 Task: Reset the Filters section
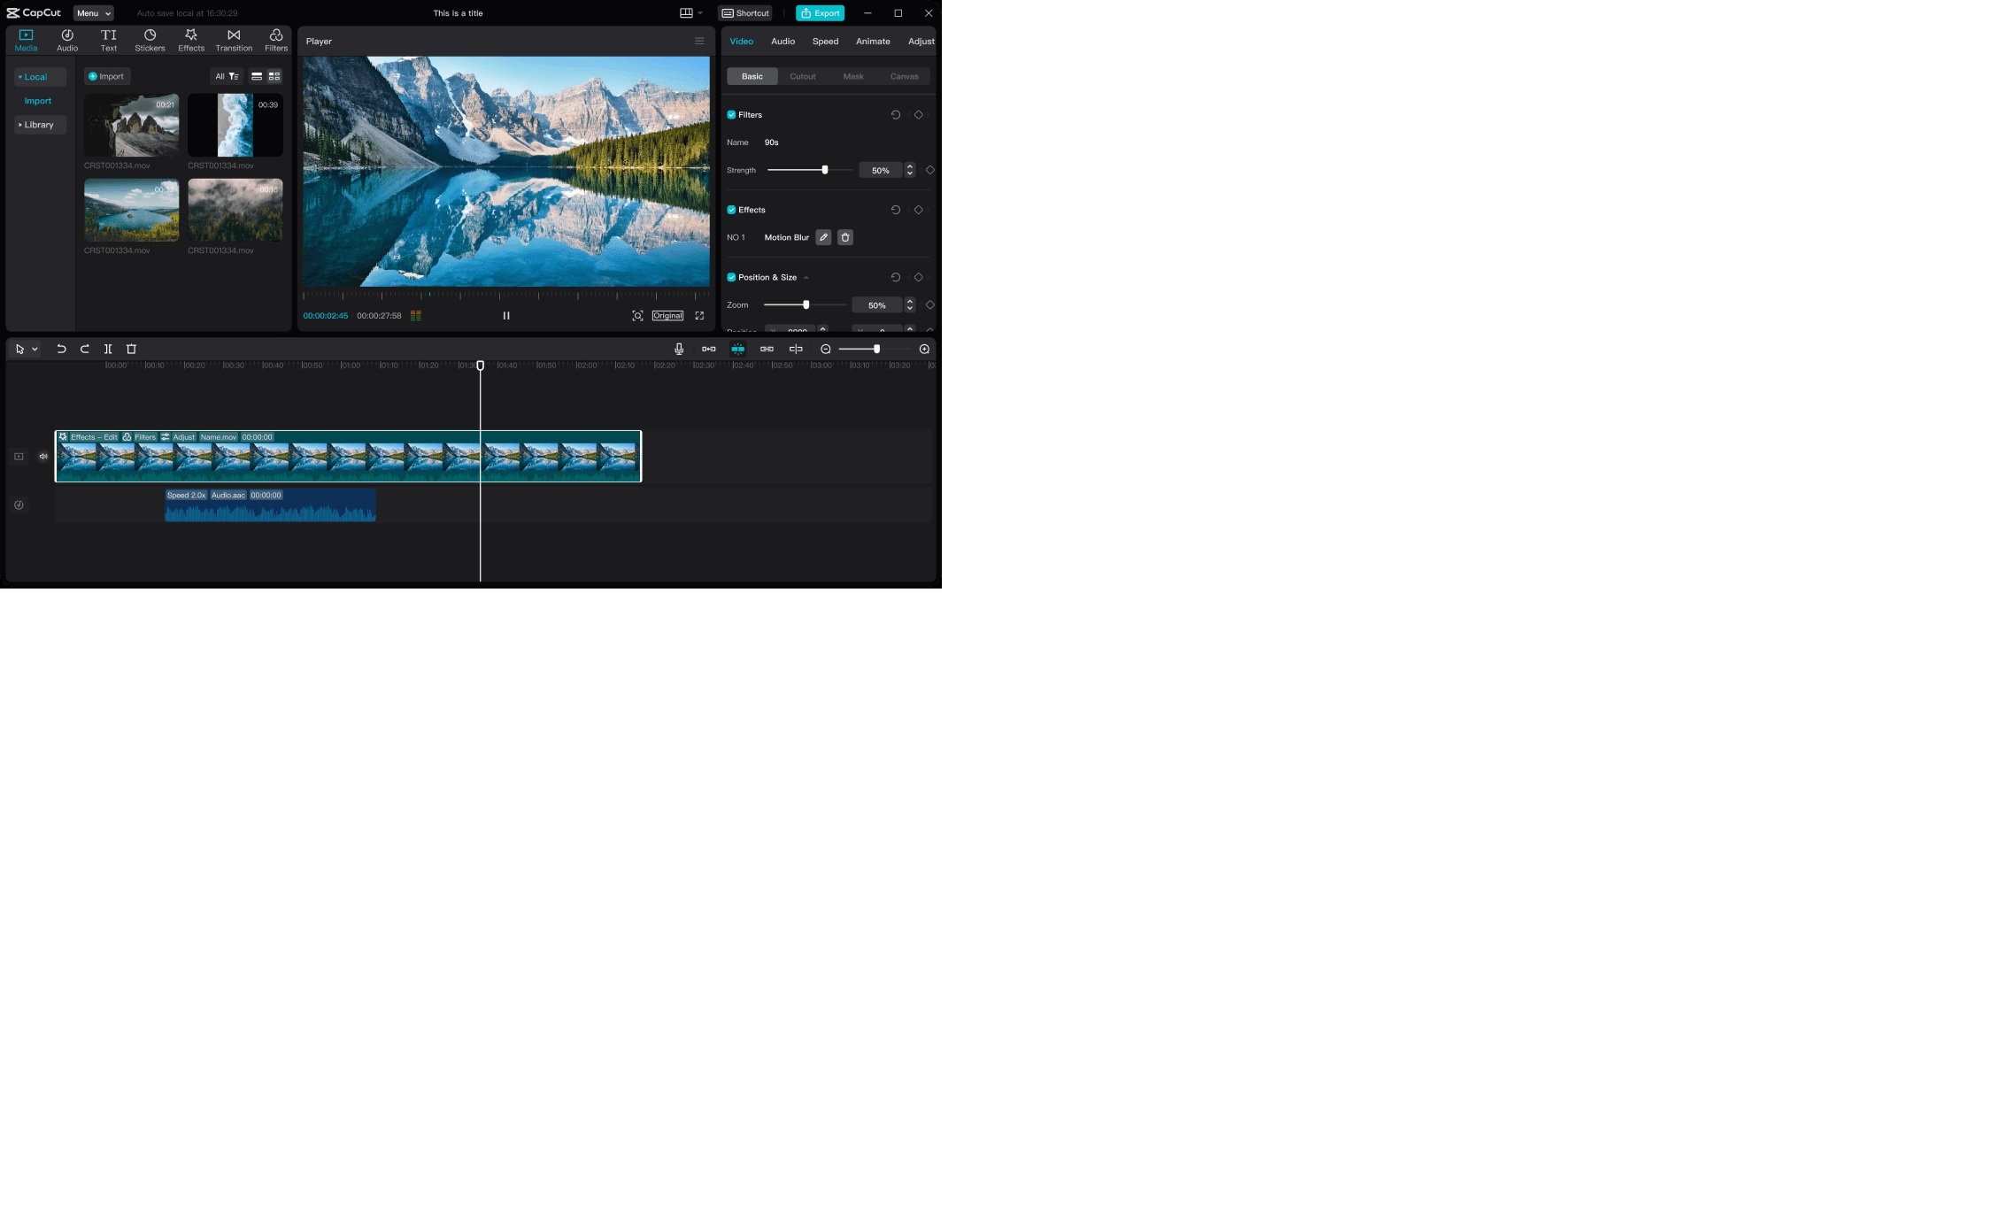[x=896, y=115]
